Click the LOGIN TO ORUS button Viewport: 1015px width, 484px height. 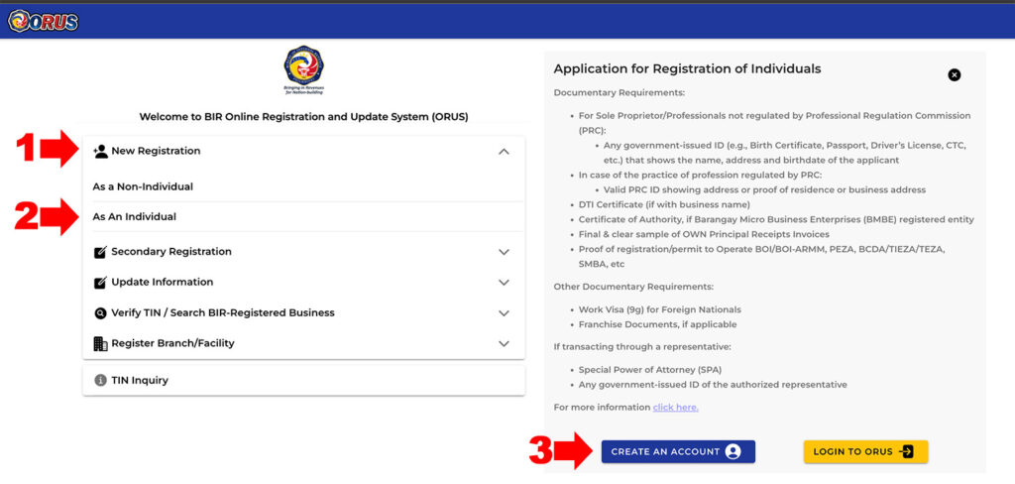[x=865, y=451]
